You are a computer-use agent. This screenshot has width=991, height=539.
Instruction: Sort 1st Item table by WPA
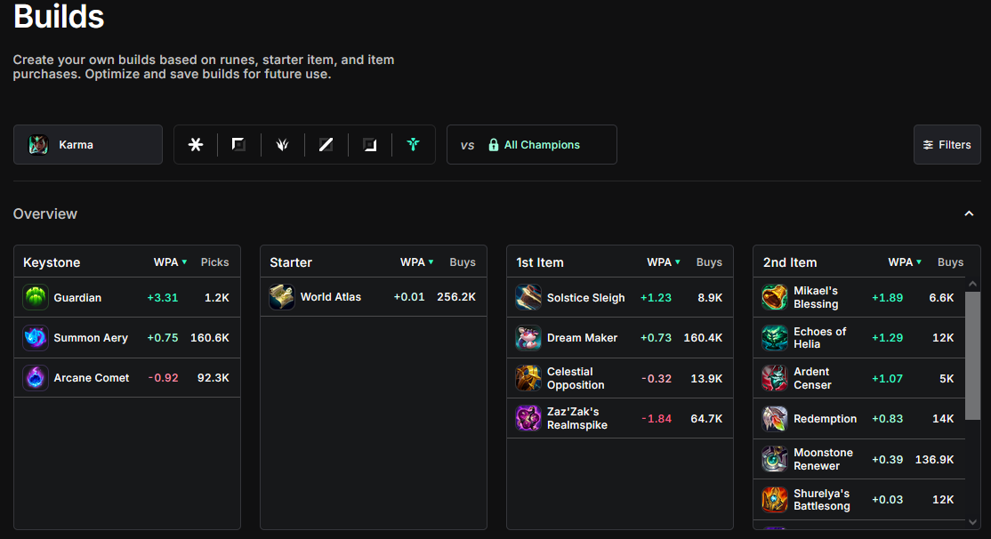(663, 262)
